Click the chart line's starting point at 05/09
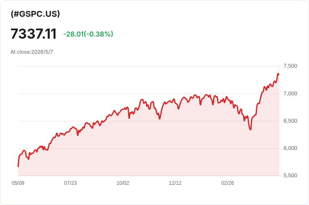Image resolution: width=309 pixels, height=205 pixels. coord(18,166)
